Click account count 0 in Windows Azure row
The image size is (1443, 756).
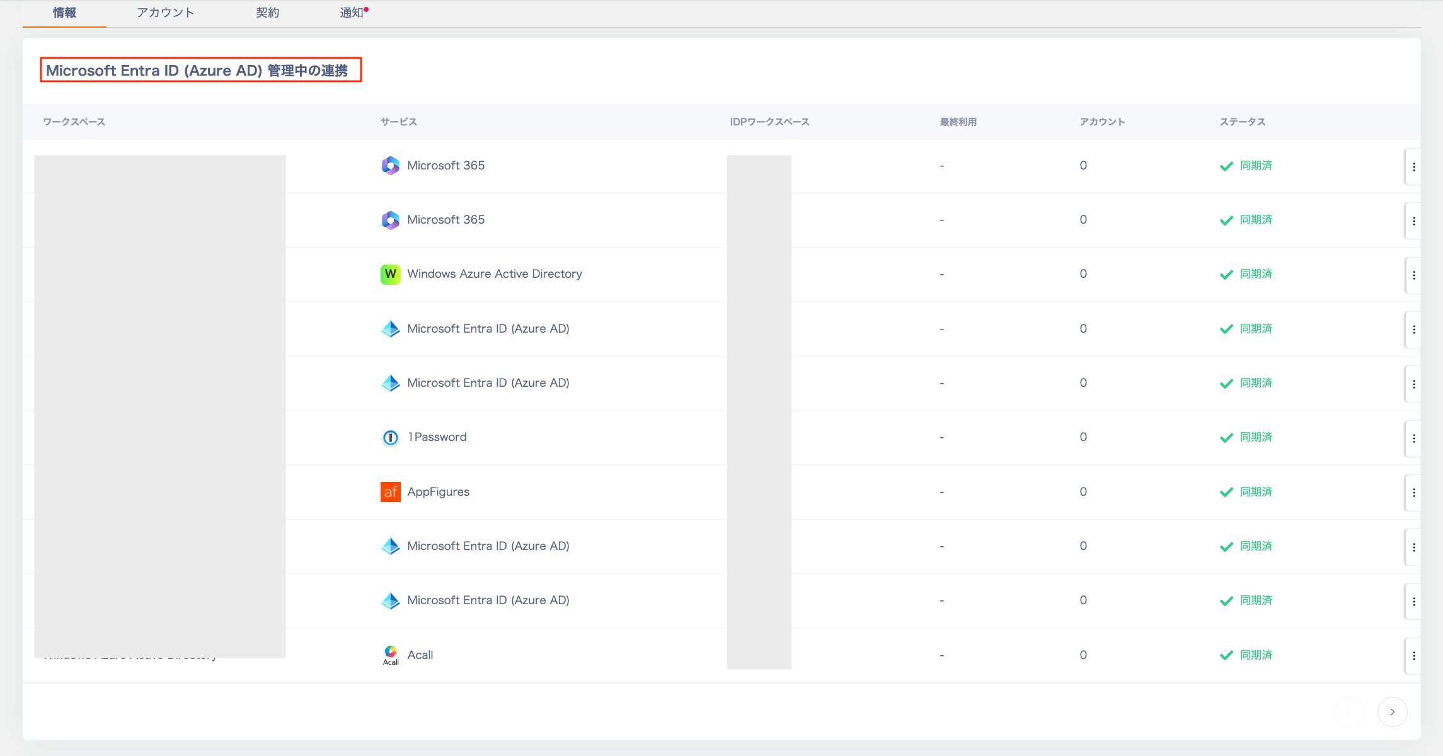[1083, 273]
